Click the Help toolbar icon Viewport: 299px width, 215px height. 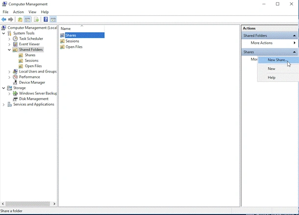[x=46, y=19]
